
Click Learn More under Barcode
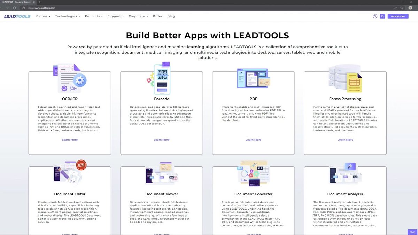(x=162, y=140)
